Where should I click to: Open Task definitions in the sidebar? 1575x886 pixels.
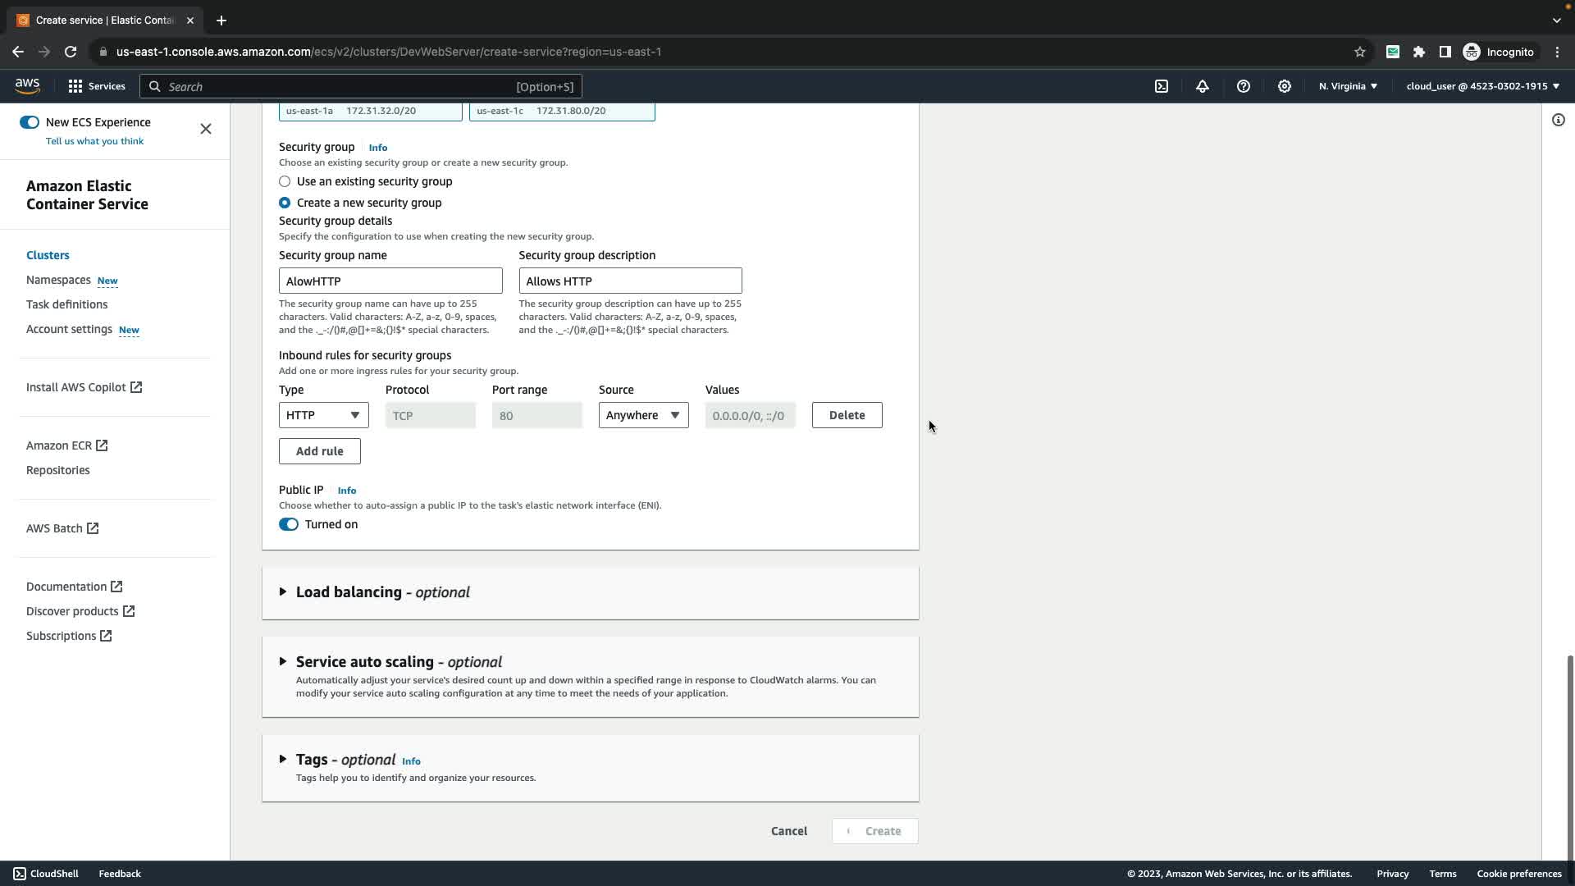[x=66, y=304]
